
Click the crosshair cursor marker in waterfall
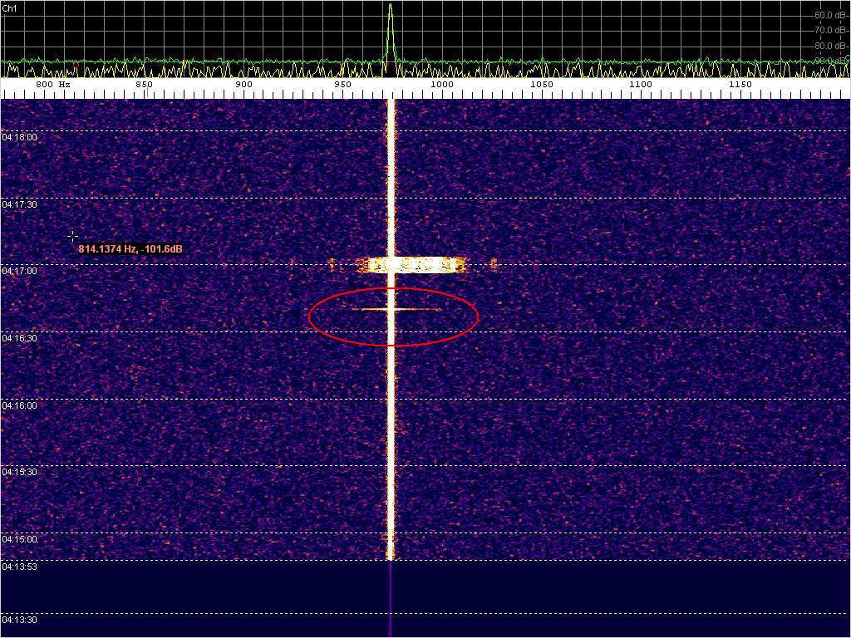pyautogui.click(x=73, y=237)
